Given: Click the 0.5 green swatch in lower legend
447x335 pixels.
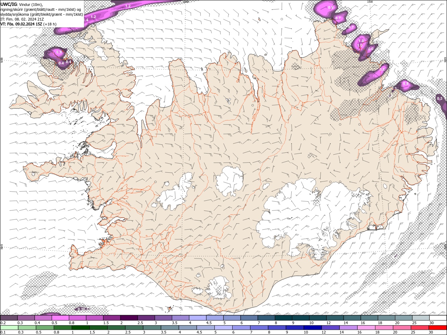Looking at the screenshot, I should (45, 328).
